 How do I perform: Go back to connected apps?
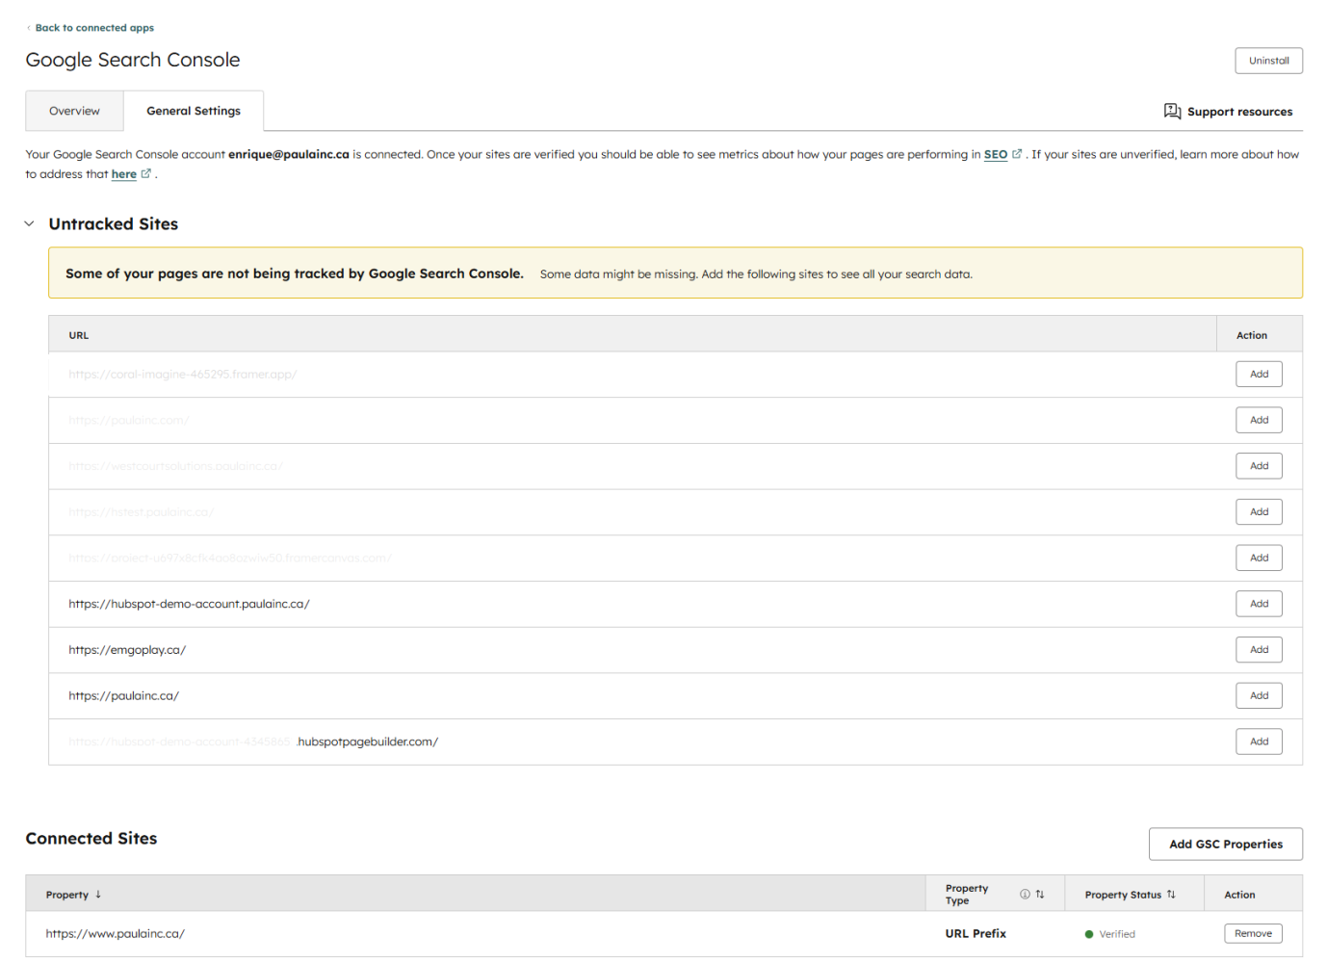click(x=94, y=28)
